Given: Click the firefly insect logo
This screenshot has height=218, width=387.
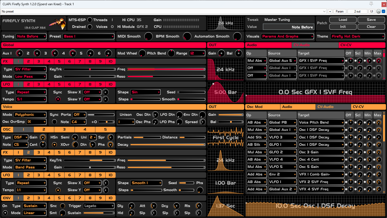Looking at the screenshot, I should 57,23.
